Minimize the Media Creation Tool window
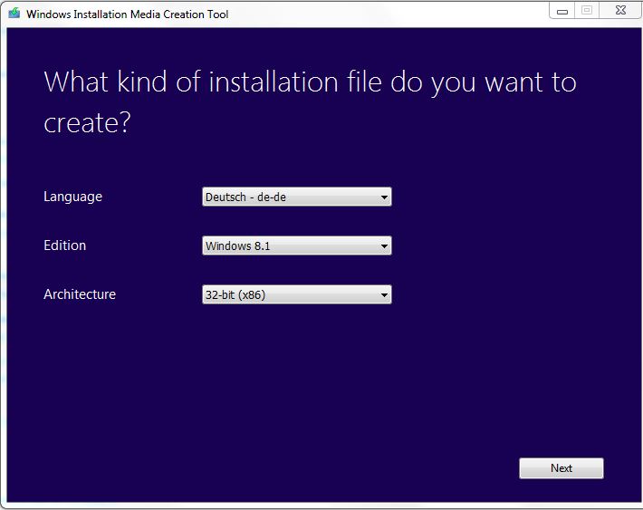 562,11
